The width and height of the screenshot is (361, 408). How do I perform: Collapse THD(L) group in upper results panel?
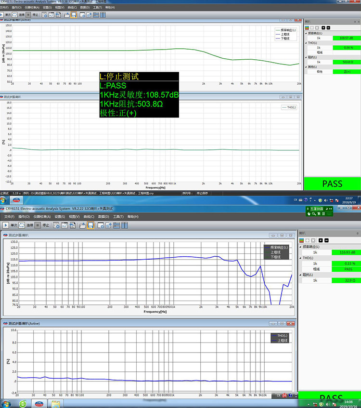pos(306,43)
